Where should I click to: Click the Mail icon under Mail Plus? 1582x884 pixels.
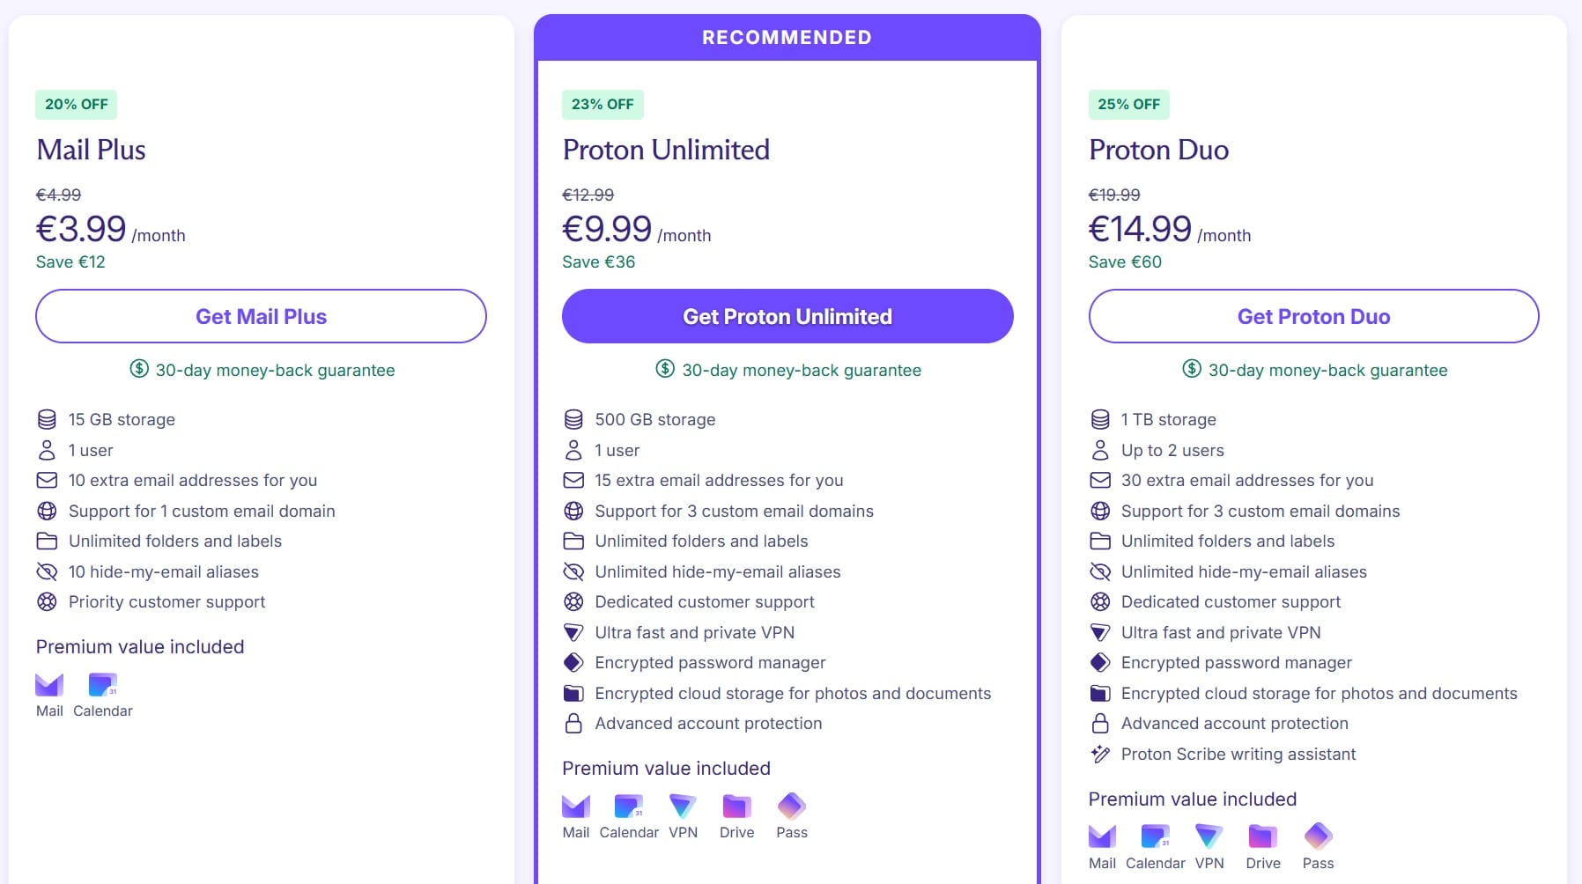coord(49,684)
